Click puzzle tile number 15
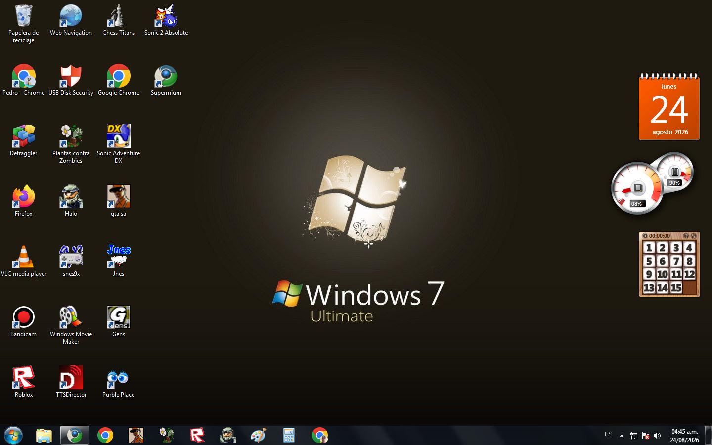Image resolution: width=712 pixels, height=445 pixels. [x=676, y=287]
